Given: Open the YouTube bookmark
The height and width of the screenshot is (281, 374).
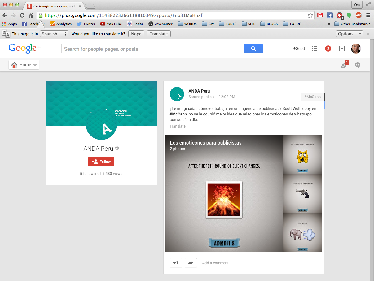Looking at the screenshot, I should point(111,24).
